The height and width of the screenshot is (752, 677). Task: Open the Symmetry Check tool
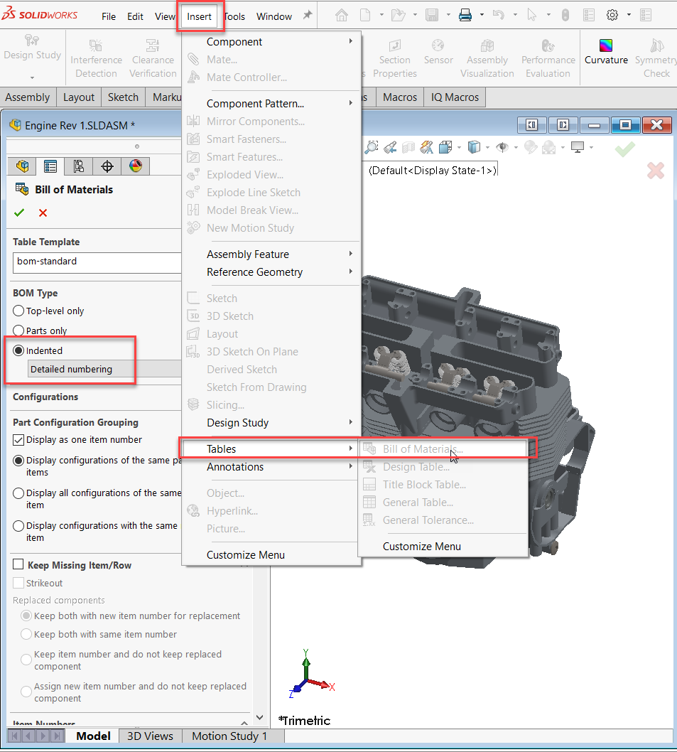point(656,58)
